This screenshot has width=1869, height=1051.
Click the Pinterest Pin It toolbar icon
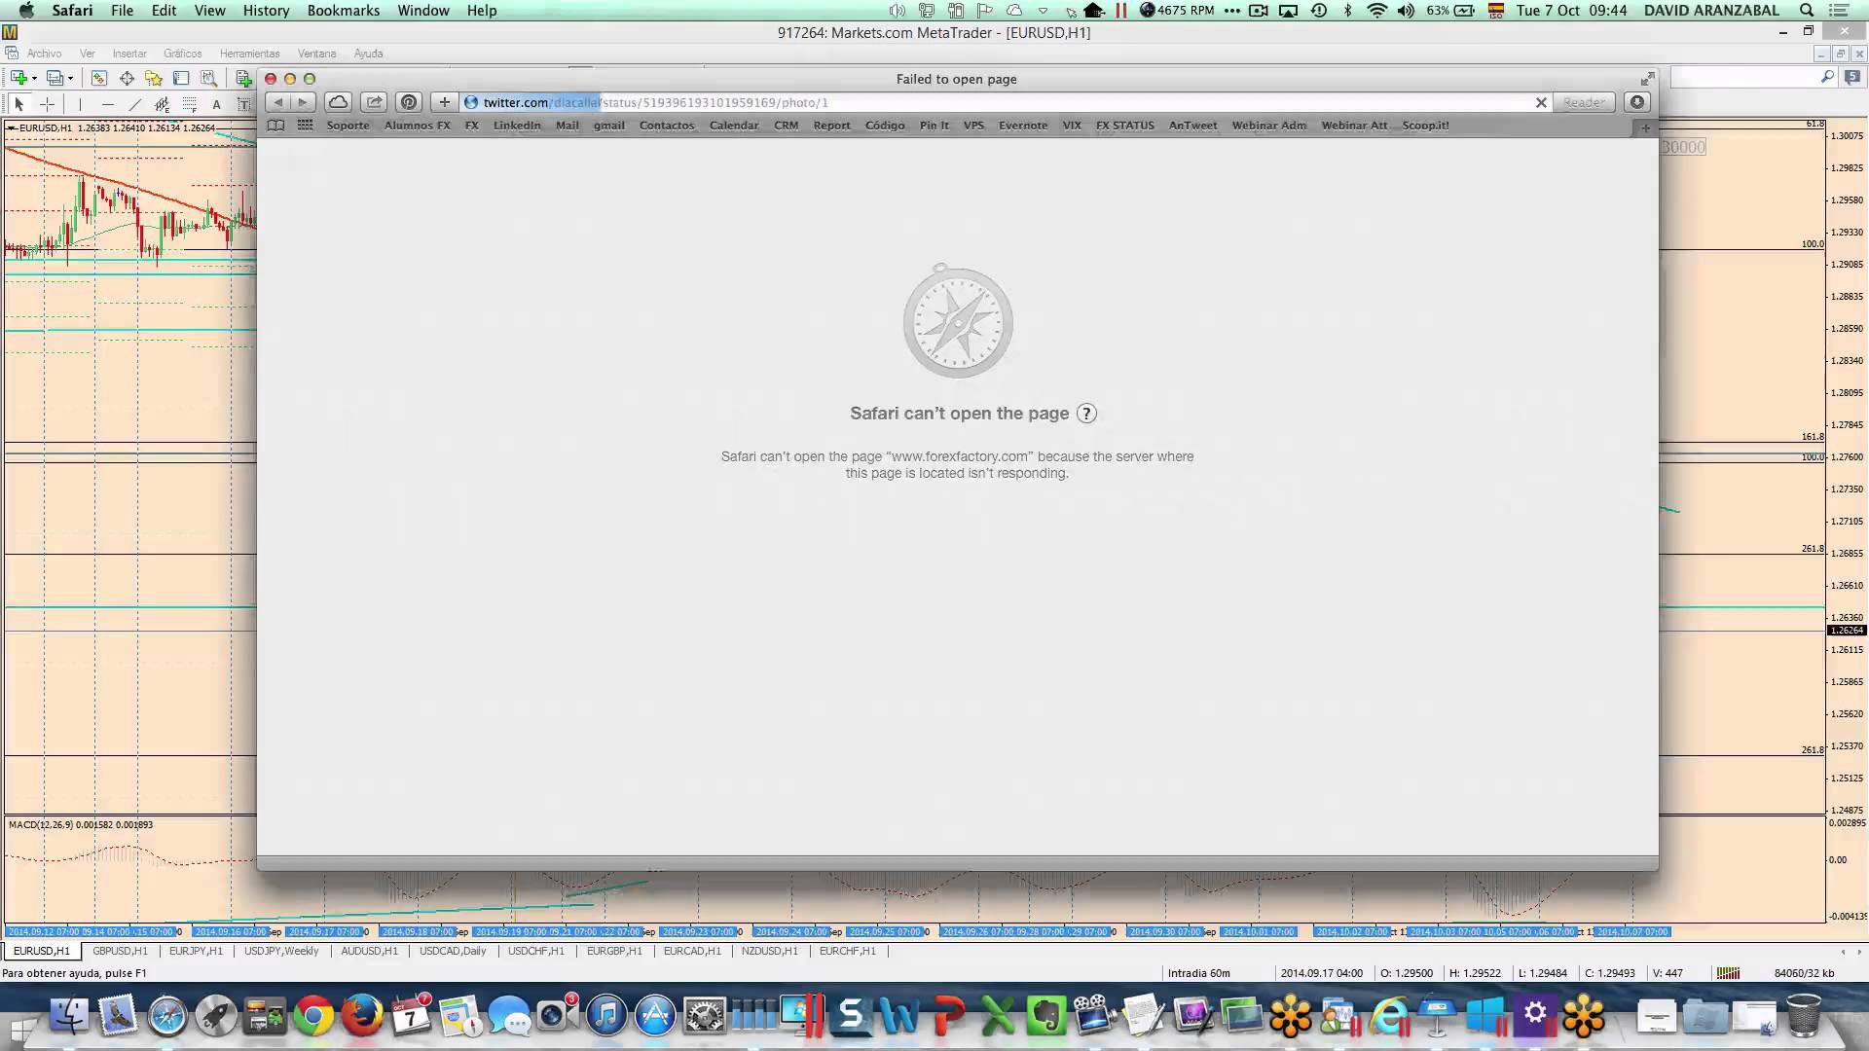[x=409, y=102]
